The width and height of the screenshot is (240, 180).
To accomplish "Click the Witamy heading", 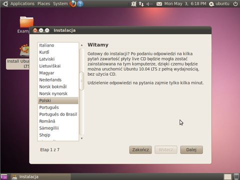I will (x=98, y=45).
